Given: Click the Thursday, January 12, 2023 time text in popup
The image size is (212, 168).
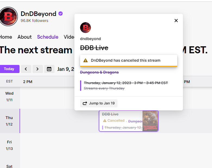Looking at the screenshot, I should click(x=126, y=83).
